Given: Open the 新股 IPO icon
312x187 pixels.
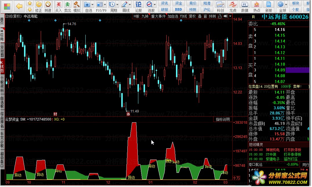Looking at the screenshot, I should coord(269,7).
